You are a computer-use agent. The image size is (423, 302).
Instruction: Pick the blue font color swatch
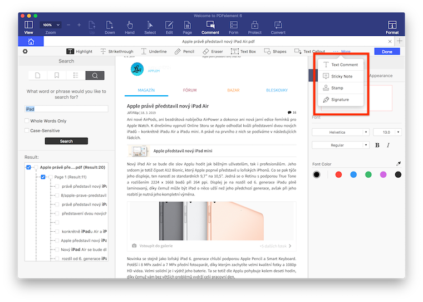pyautogui.click(x=353, y=174)
